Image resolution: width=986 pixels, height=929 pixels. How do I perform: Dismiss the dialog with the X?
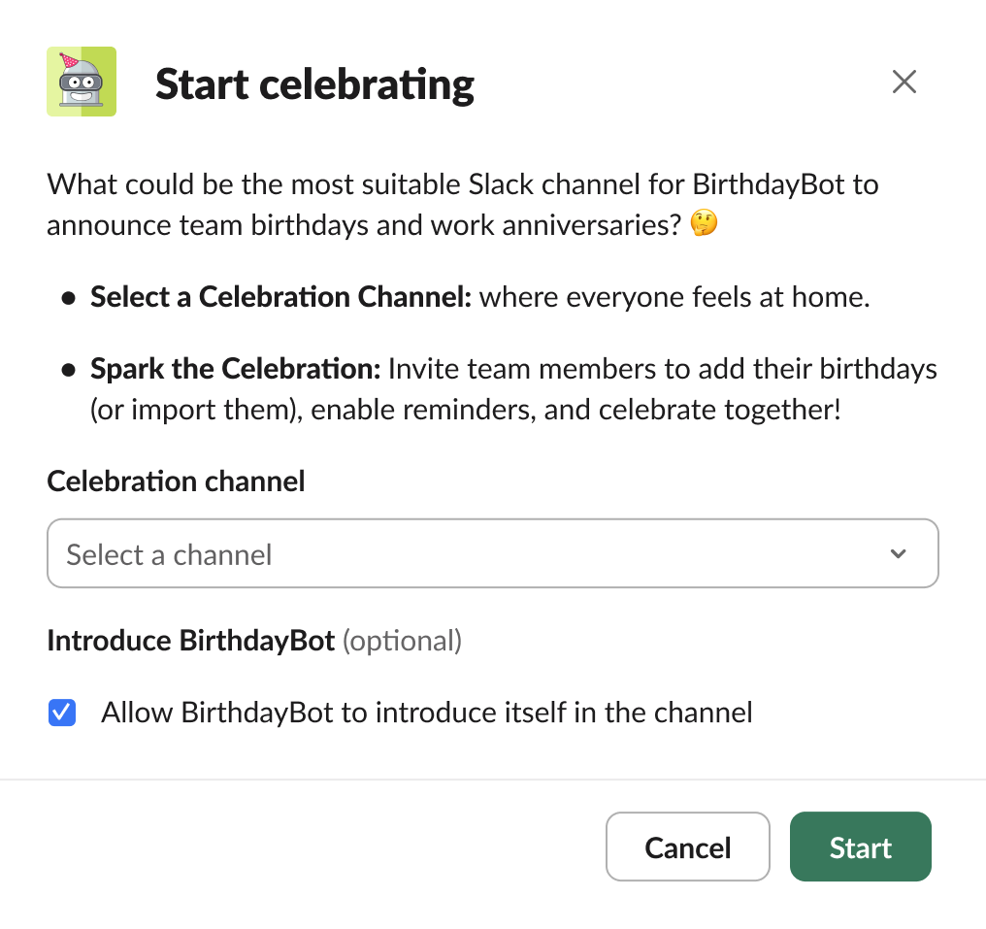pos(904,82)
